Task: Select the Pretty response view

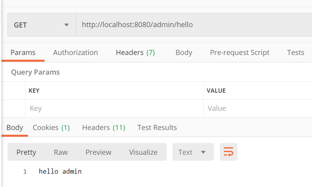Action: pos(26,152)
